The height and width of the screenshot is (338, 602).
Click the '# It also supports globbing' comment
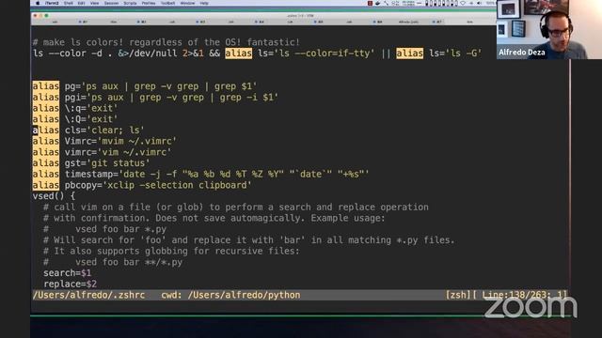[171, 251]
